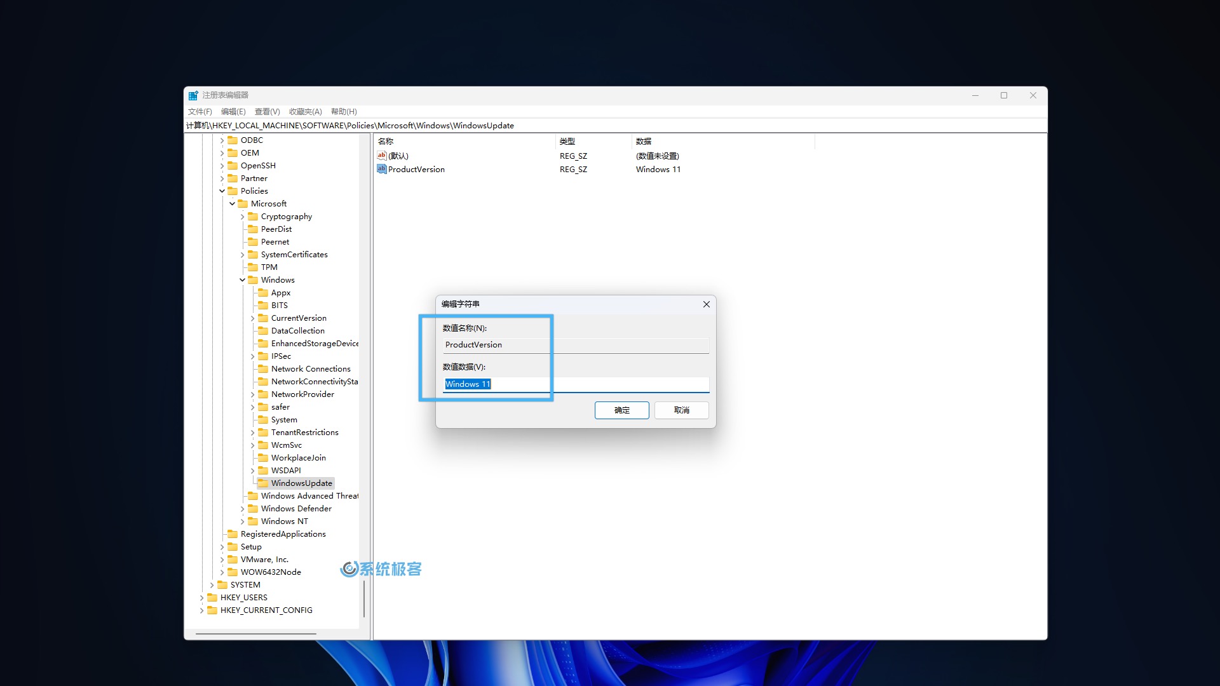
Task: Open 查看(V) menu in Registry Editor
Action: [266, 111]
